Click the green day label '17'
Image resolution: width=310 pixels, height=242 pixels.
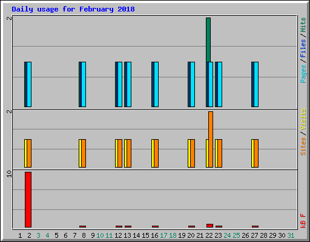(163, 235)
